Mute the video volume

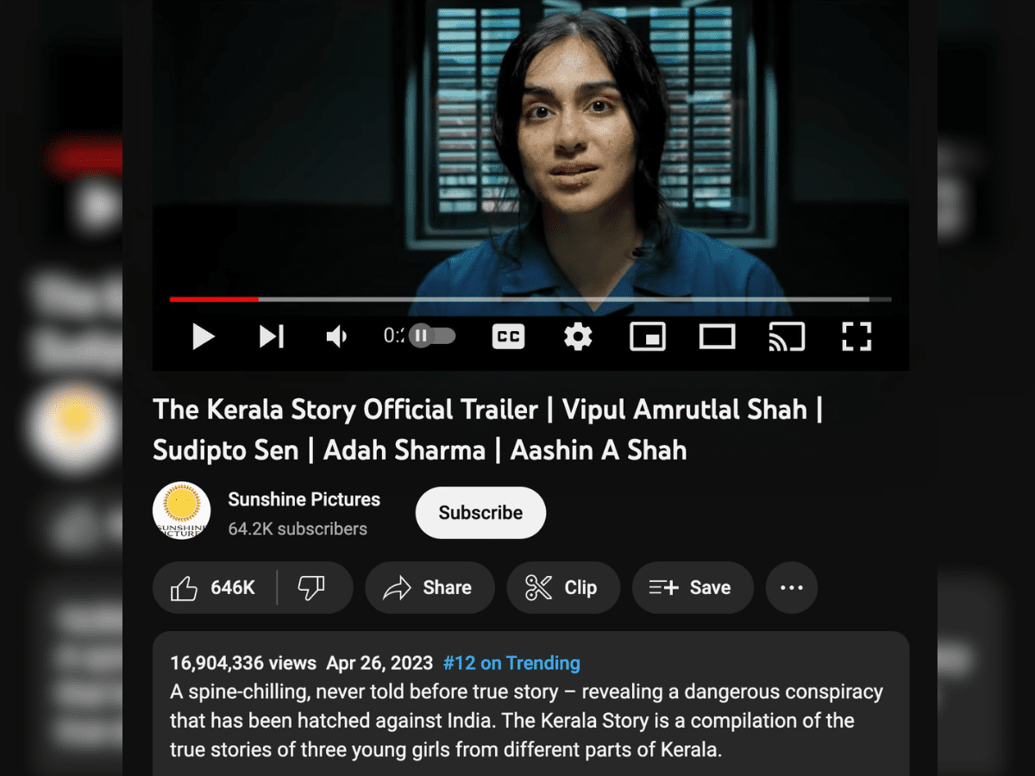pos(336,336)
